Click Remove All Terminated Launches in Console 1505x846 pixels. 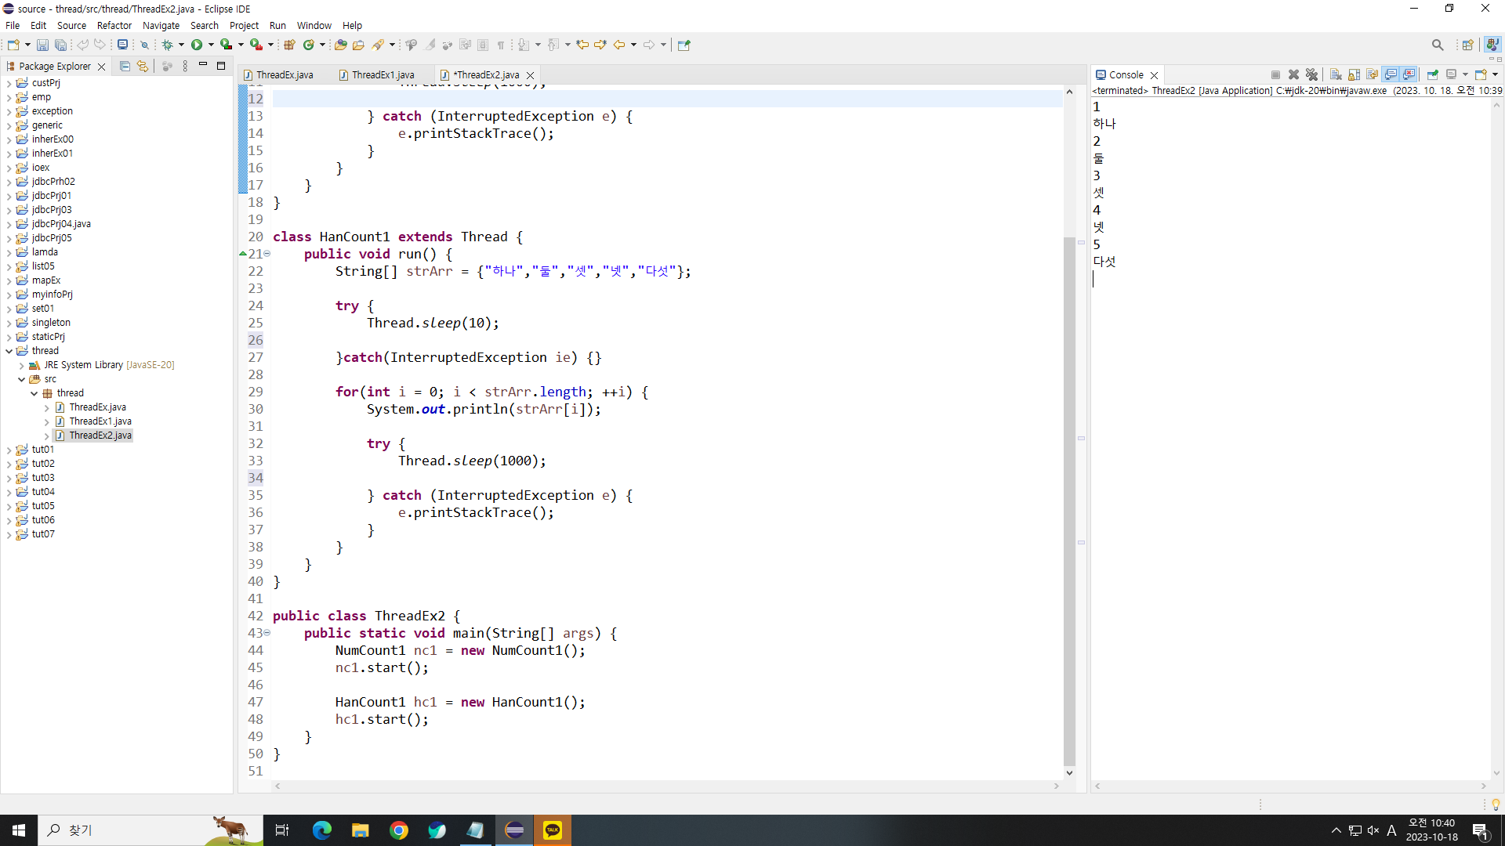pyautogui.click(x=1311, y=74)
